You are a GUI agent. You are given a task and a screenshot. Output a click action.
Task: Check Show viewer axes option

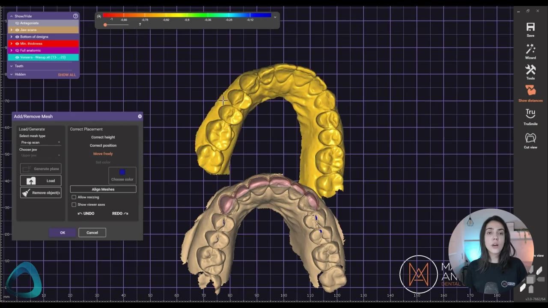coord(74,204)
